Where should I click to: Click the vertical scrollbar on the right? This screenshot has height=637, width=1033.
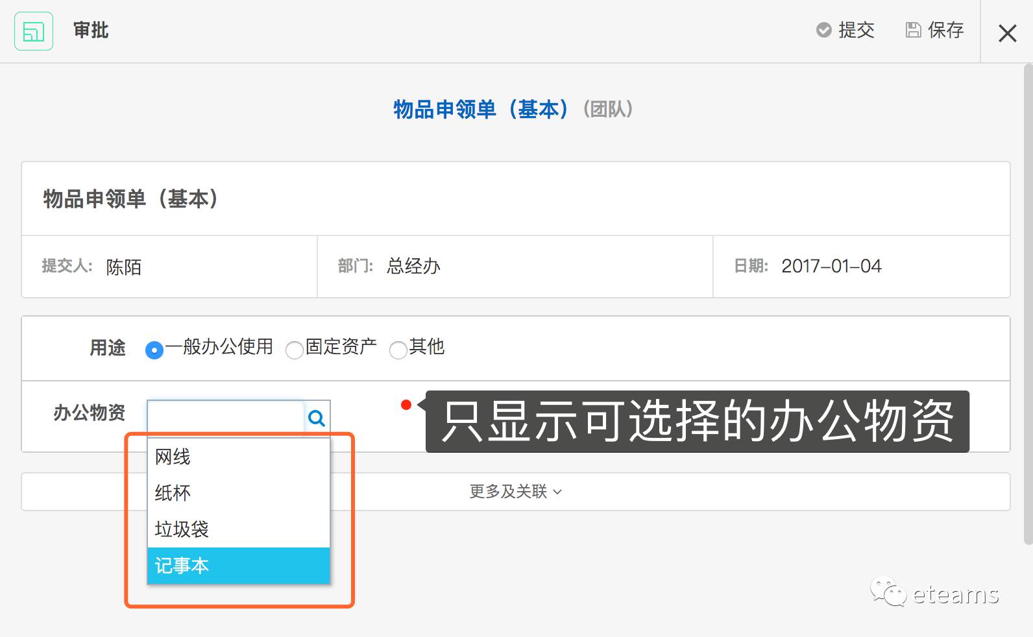click(1028, 305)
